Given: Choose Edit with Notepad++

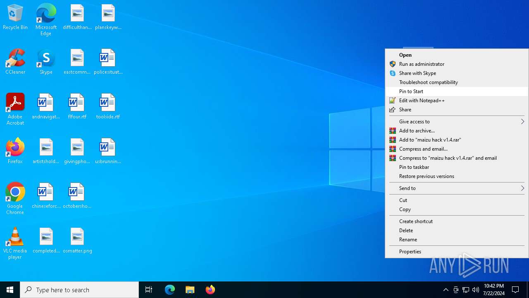Looking at the screenshot, I should (457, 101).
